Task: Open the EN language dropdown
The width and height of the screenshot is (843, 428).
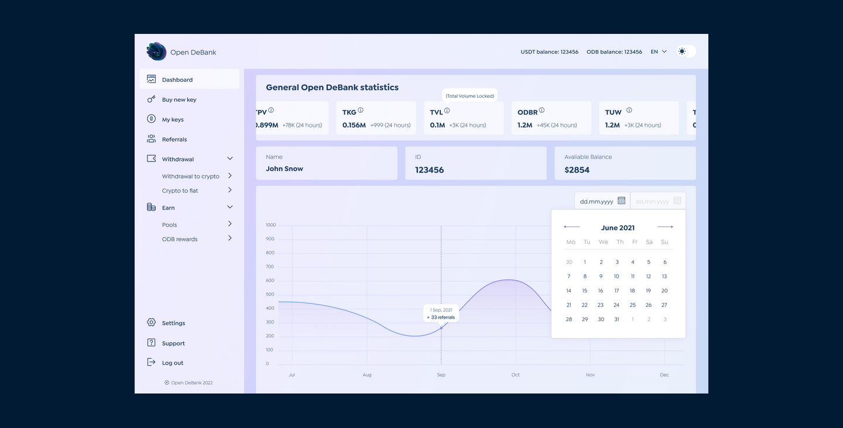Action: 659,51
